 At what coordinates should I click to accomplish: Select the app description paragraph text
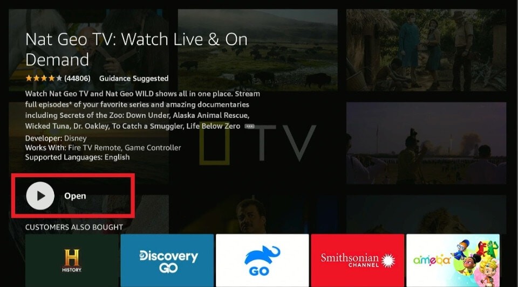142,110
